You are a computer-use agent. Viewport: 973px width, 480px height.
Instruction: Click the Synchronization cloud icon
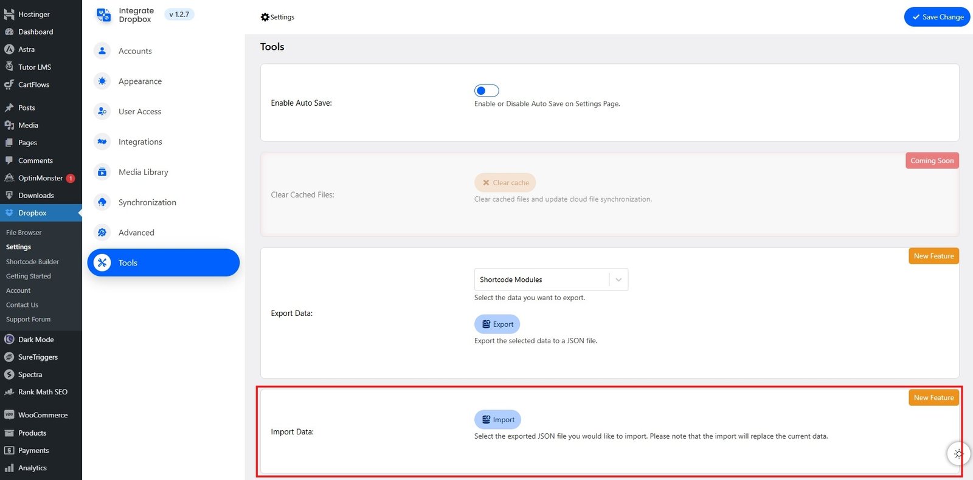click(x=102, y=202)
